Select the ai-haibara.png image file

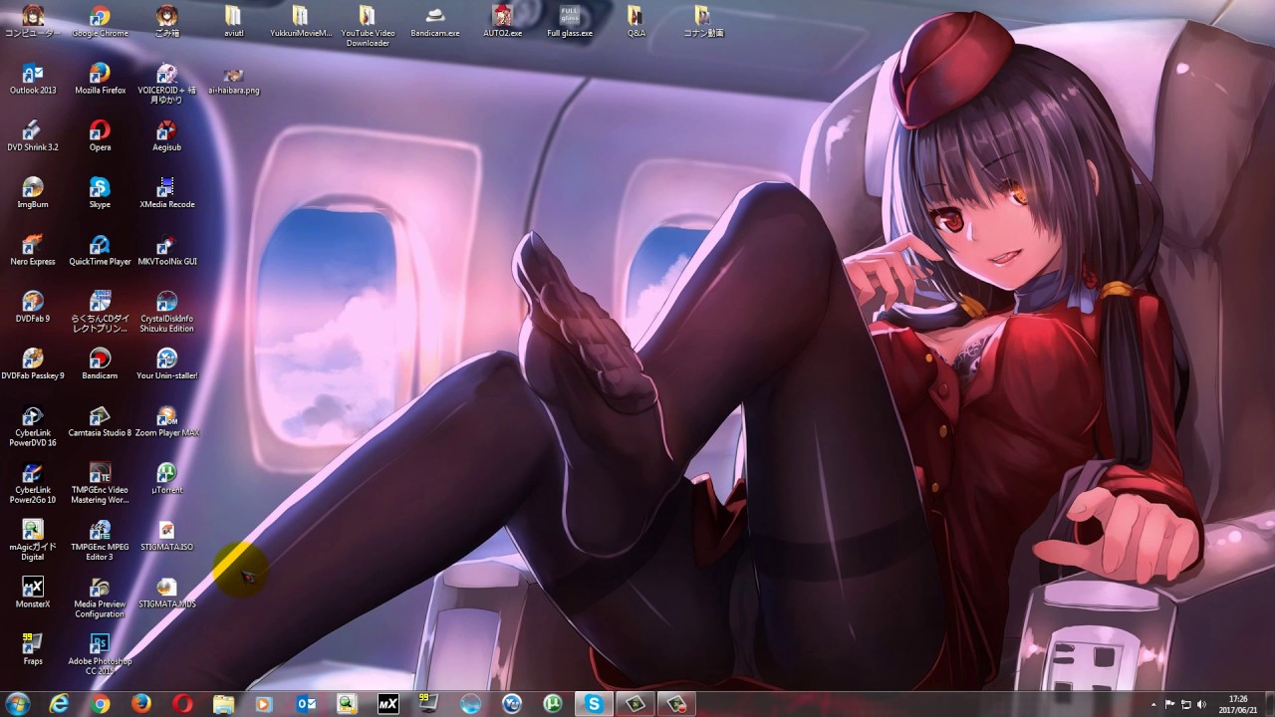pos(234,81)
